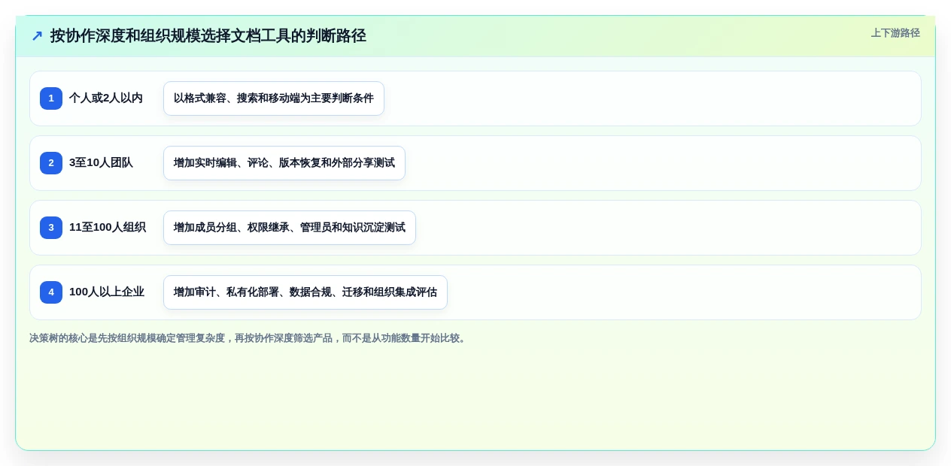Click the 上下游路径 label
The width and height of the screenshot is (951, 466).
(895, 33)
